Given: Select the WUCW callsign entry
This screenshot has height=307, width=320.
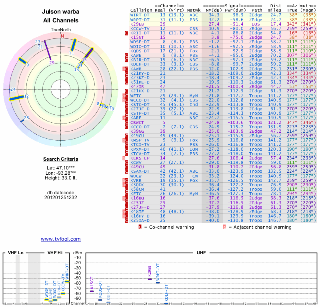Looking at the screenshot, I should coord(136,176).
